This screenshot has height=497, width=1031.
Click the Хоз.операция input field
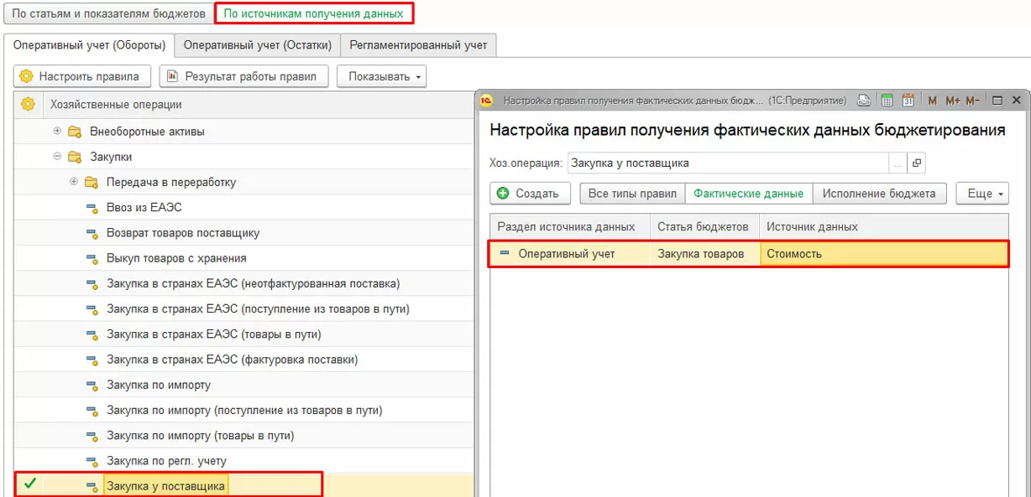point(728,163)
